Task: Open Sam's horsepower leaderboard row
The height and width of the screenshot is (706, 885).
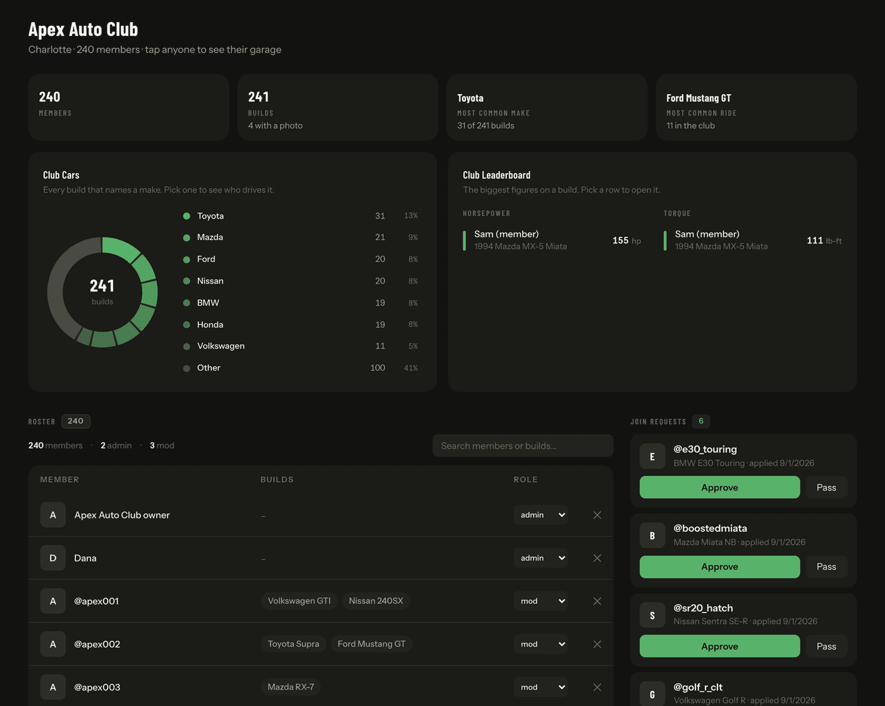Action: 552,240
